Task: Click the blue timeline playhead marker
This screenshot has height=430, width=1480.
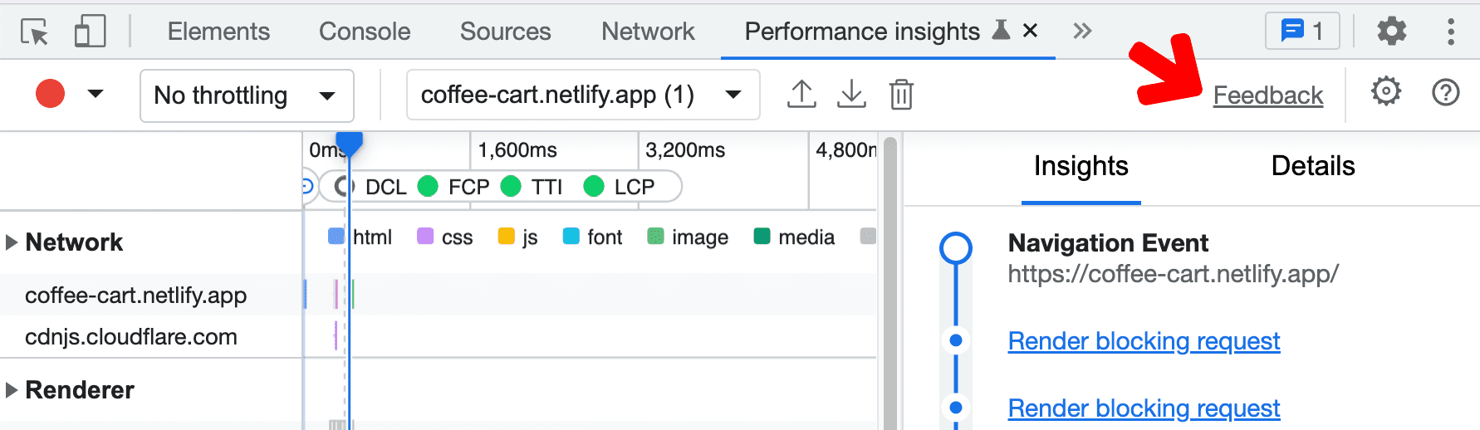Action: point(349,144)
